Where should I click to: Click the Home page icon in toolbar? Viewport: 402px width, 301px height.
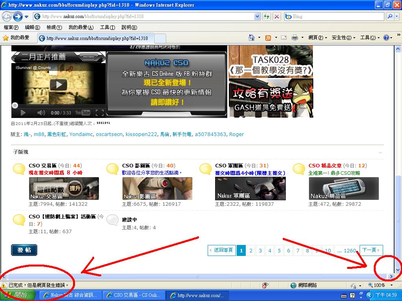click(252, 38)
